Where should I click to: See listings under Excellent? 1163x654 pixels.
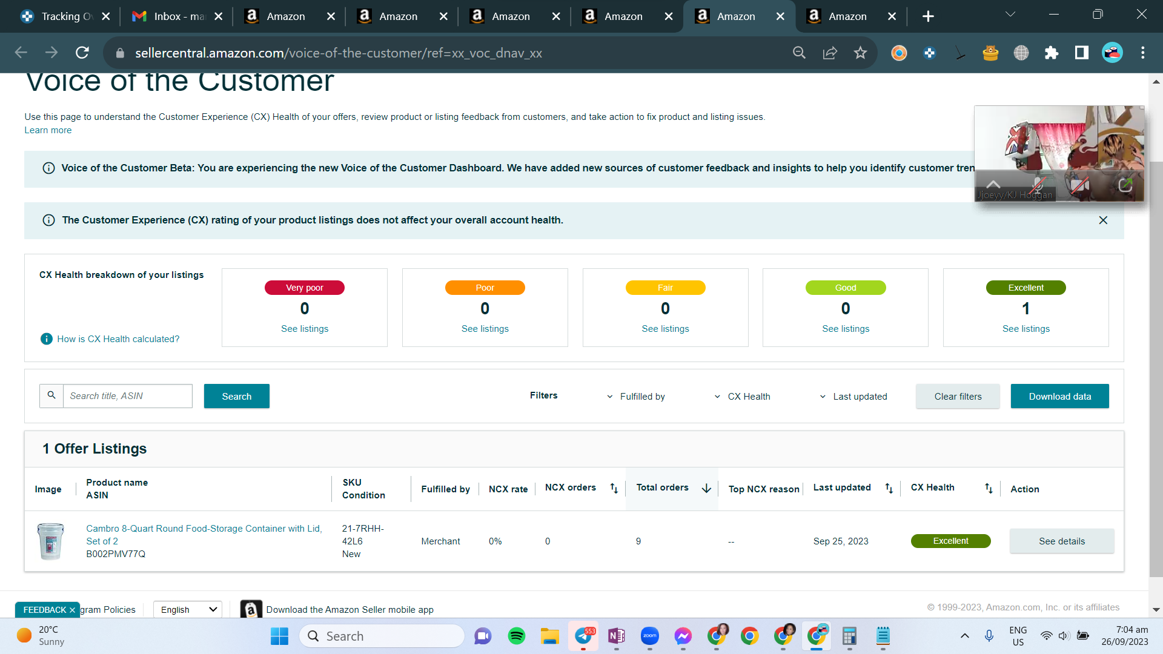pyautogui.click(x=1026, y=329)
